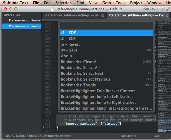
Task: Select the ':e – Revert' command
Action: tap(106, 44)
